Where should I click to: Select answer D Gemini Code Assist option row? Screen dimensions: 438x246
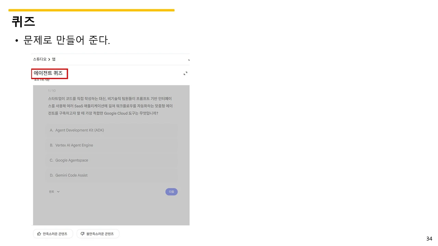(111, 175)
